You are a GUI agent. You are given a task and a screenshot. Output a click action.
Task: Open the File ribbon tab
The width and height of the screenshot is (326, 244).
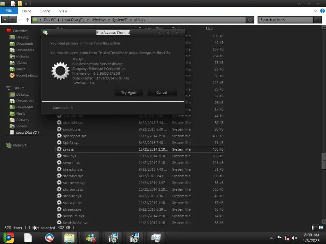(x=9, y=11)
